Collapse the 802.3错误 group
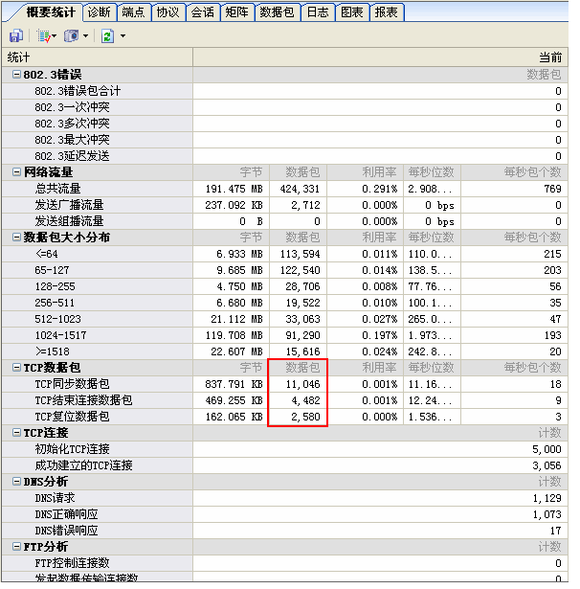The image size is (580, 589). 16,74
